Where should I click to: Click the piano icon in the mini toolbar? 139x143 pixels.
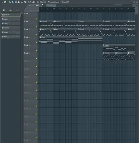tap(37, 5)
